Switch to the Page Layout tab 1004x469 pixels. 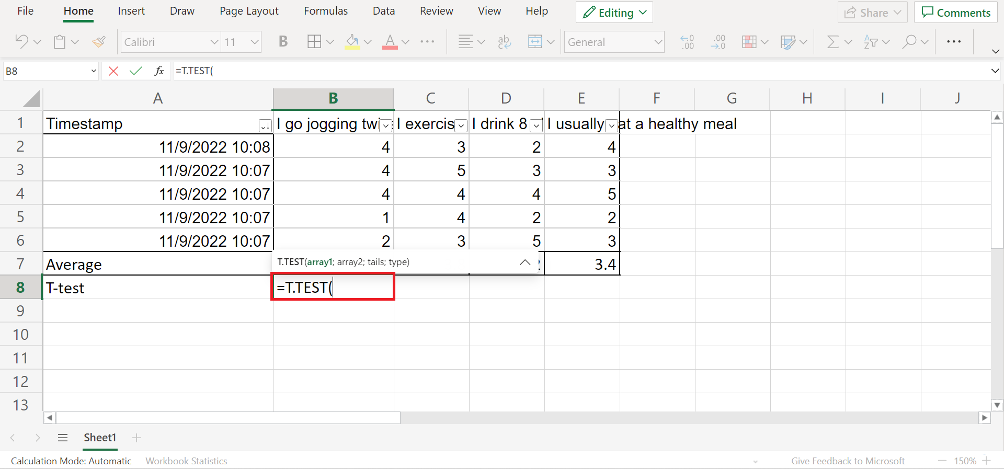(x=249, y=12)
